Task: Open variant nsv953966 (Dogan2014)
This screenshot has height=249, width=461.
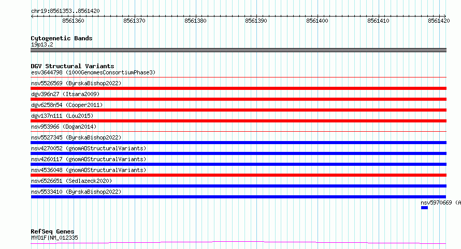Action: (64, 127)
